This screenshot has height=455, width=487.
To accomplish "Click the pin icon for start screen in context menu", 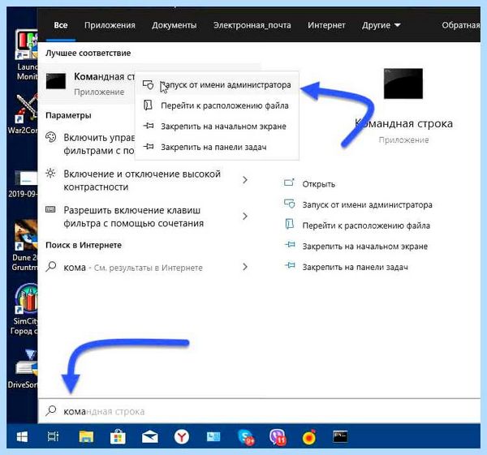I will (x=149, y=126).
